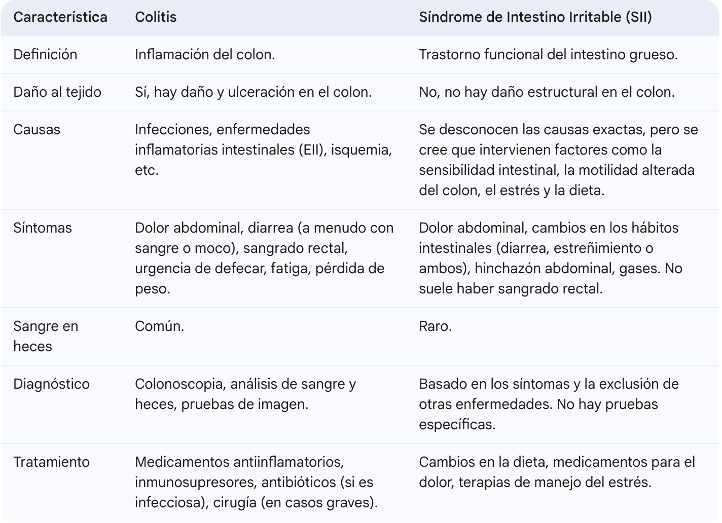Image resolution: width=722 pixels, height=523 pixels.
Task: Click the SII symptoms cell mentioning "hinchazón abdominal"
Action: click(x=550, y=258)
